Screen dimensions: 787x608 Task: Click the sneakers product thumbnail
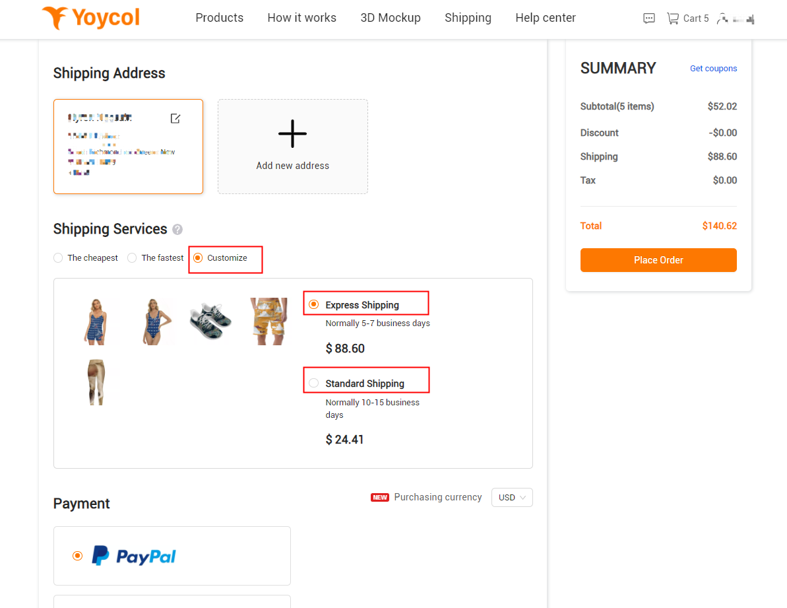click(x=210, y=321)
